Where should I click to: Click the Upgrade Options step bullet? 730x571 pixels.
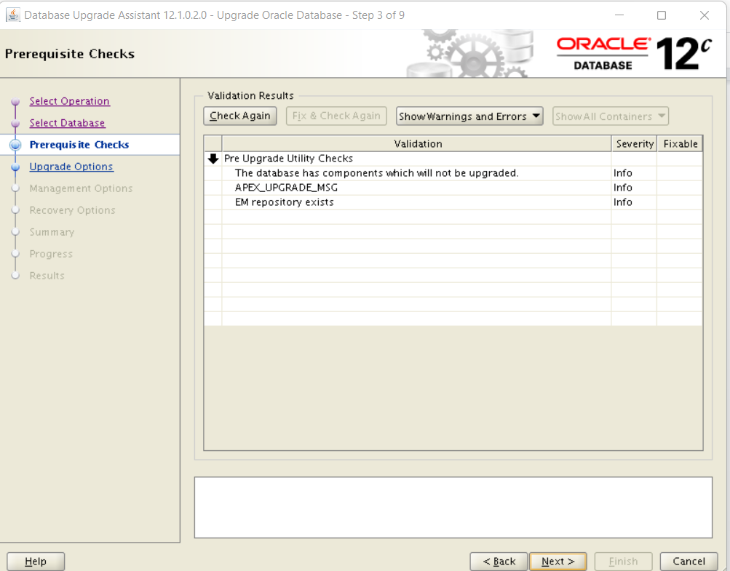coord(15,167)
